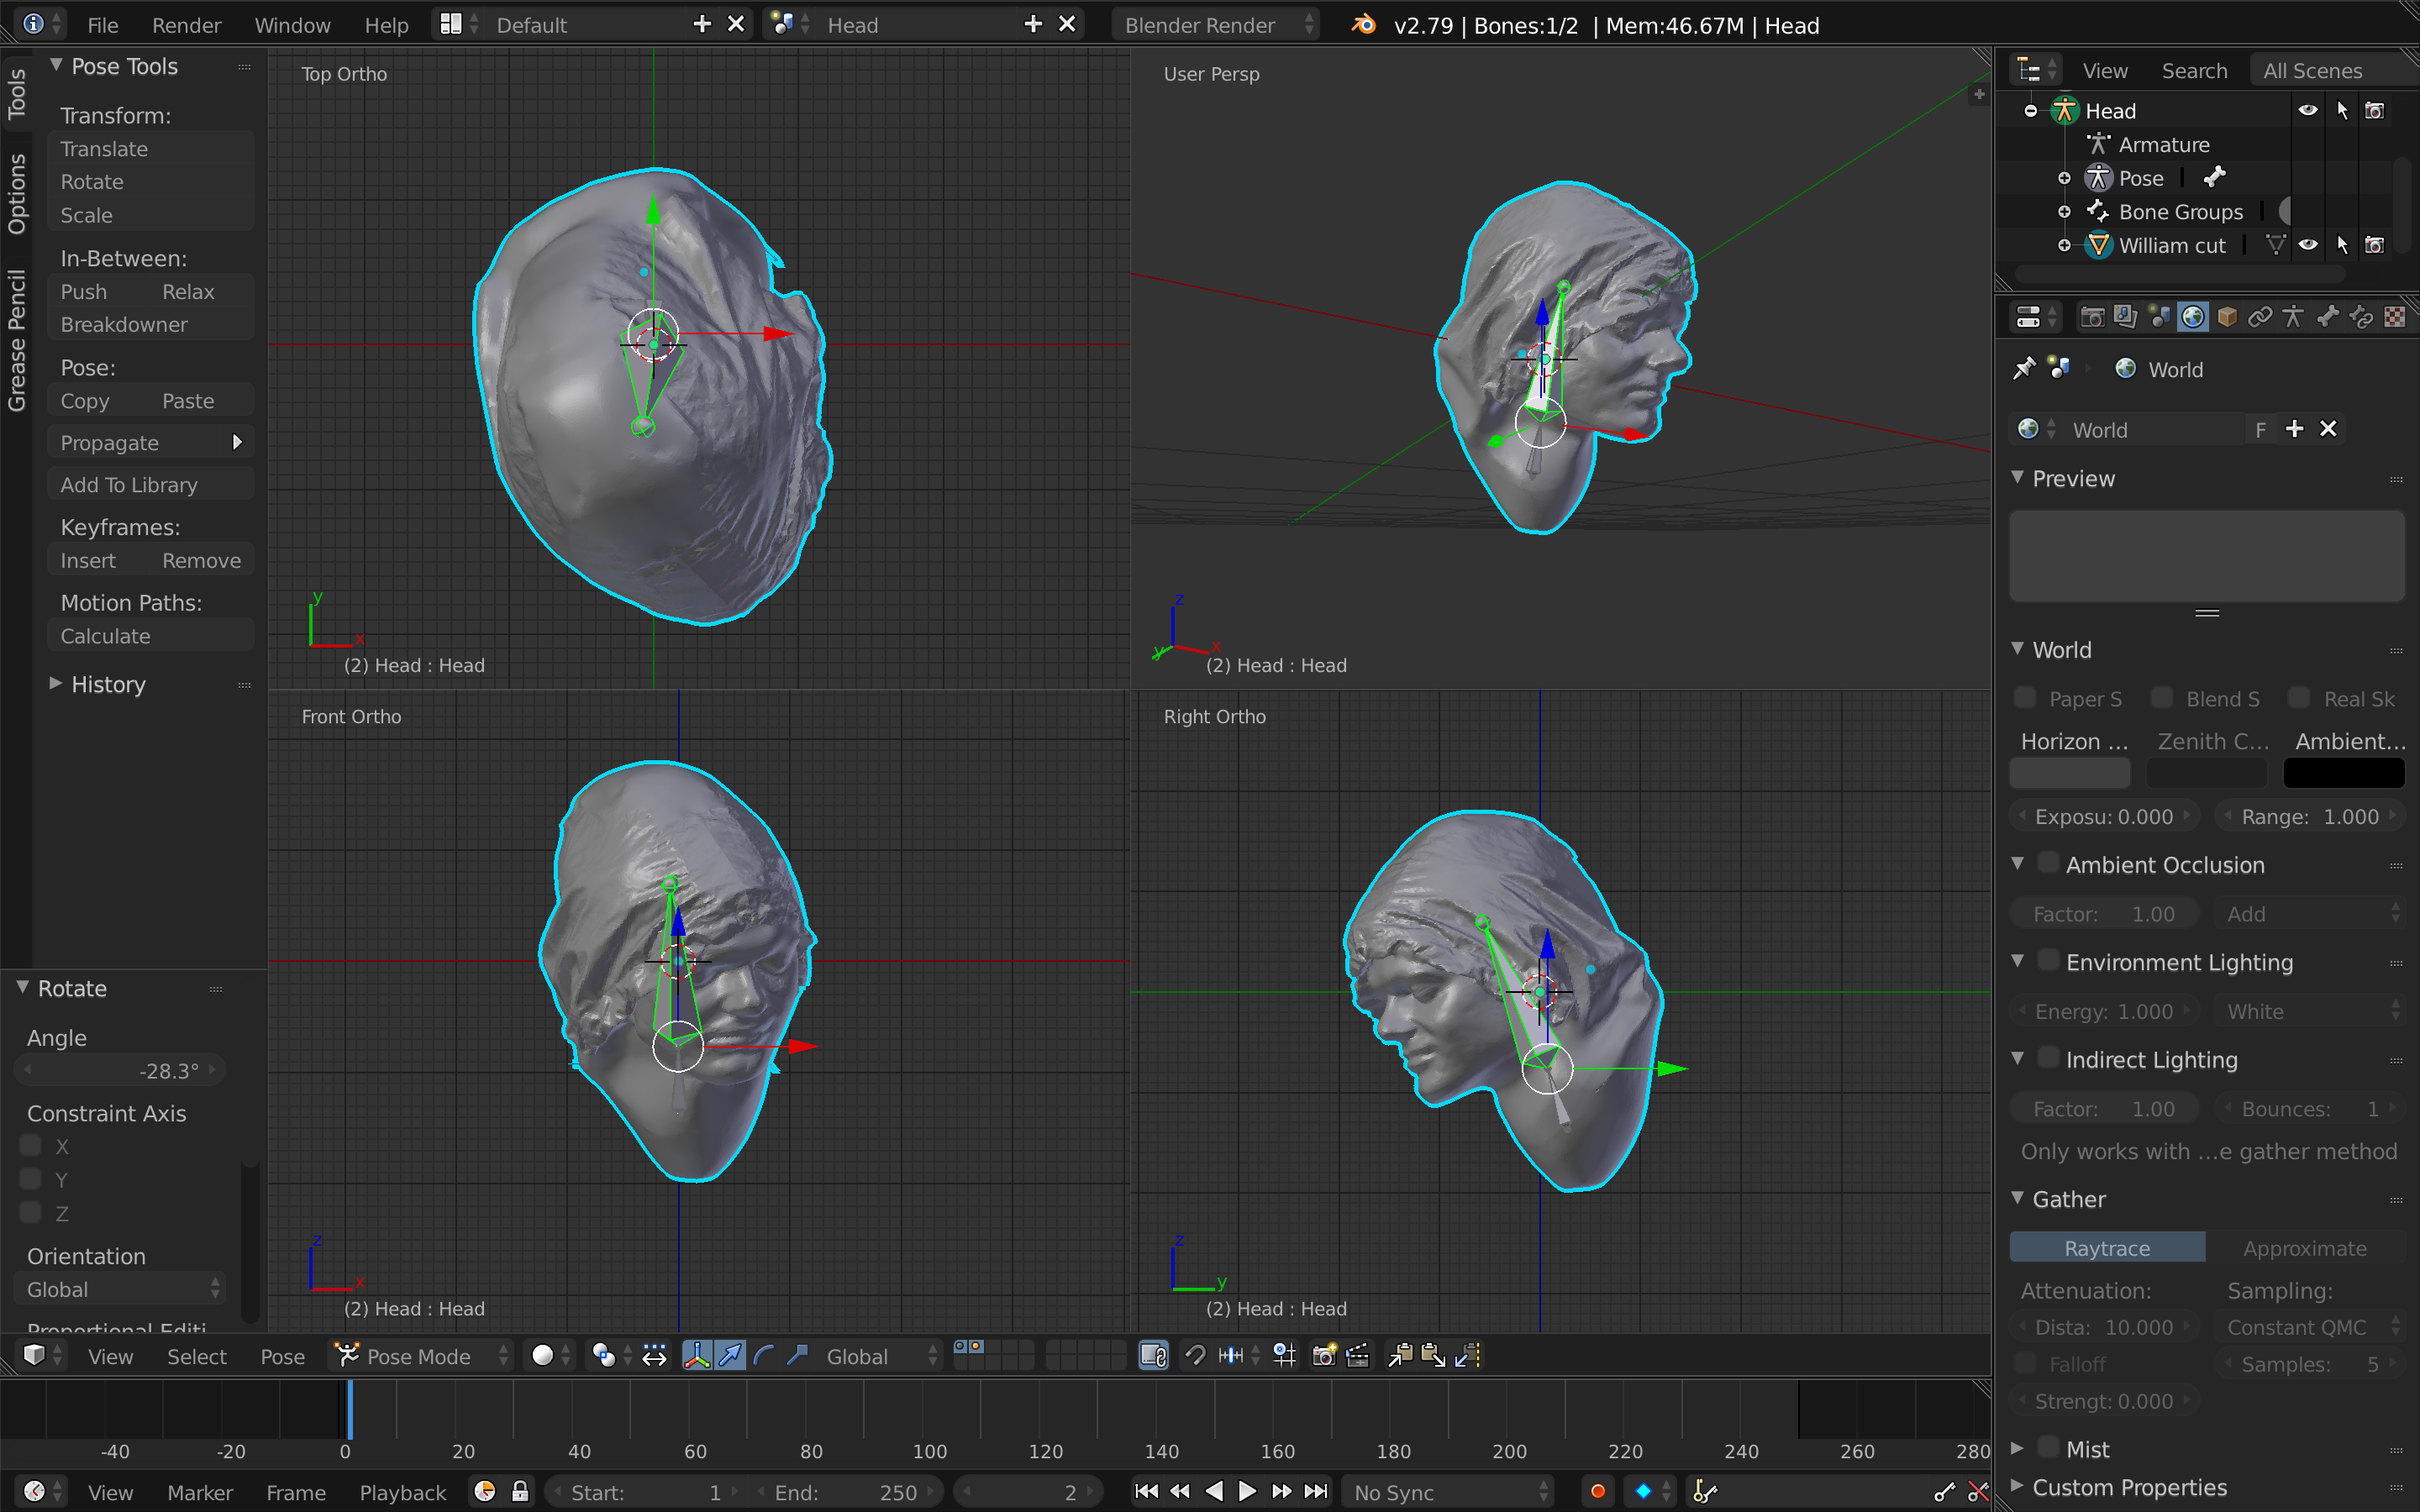2420x1512 pixels.
Task: Open the Global orientation dropdown in header
Action: click(881, 1355)
